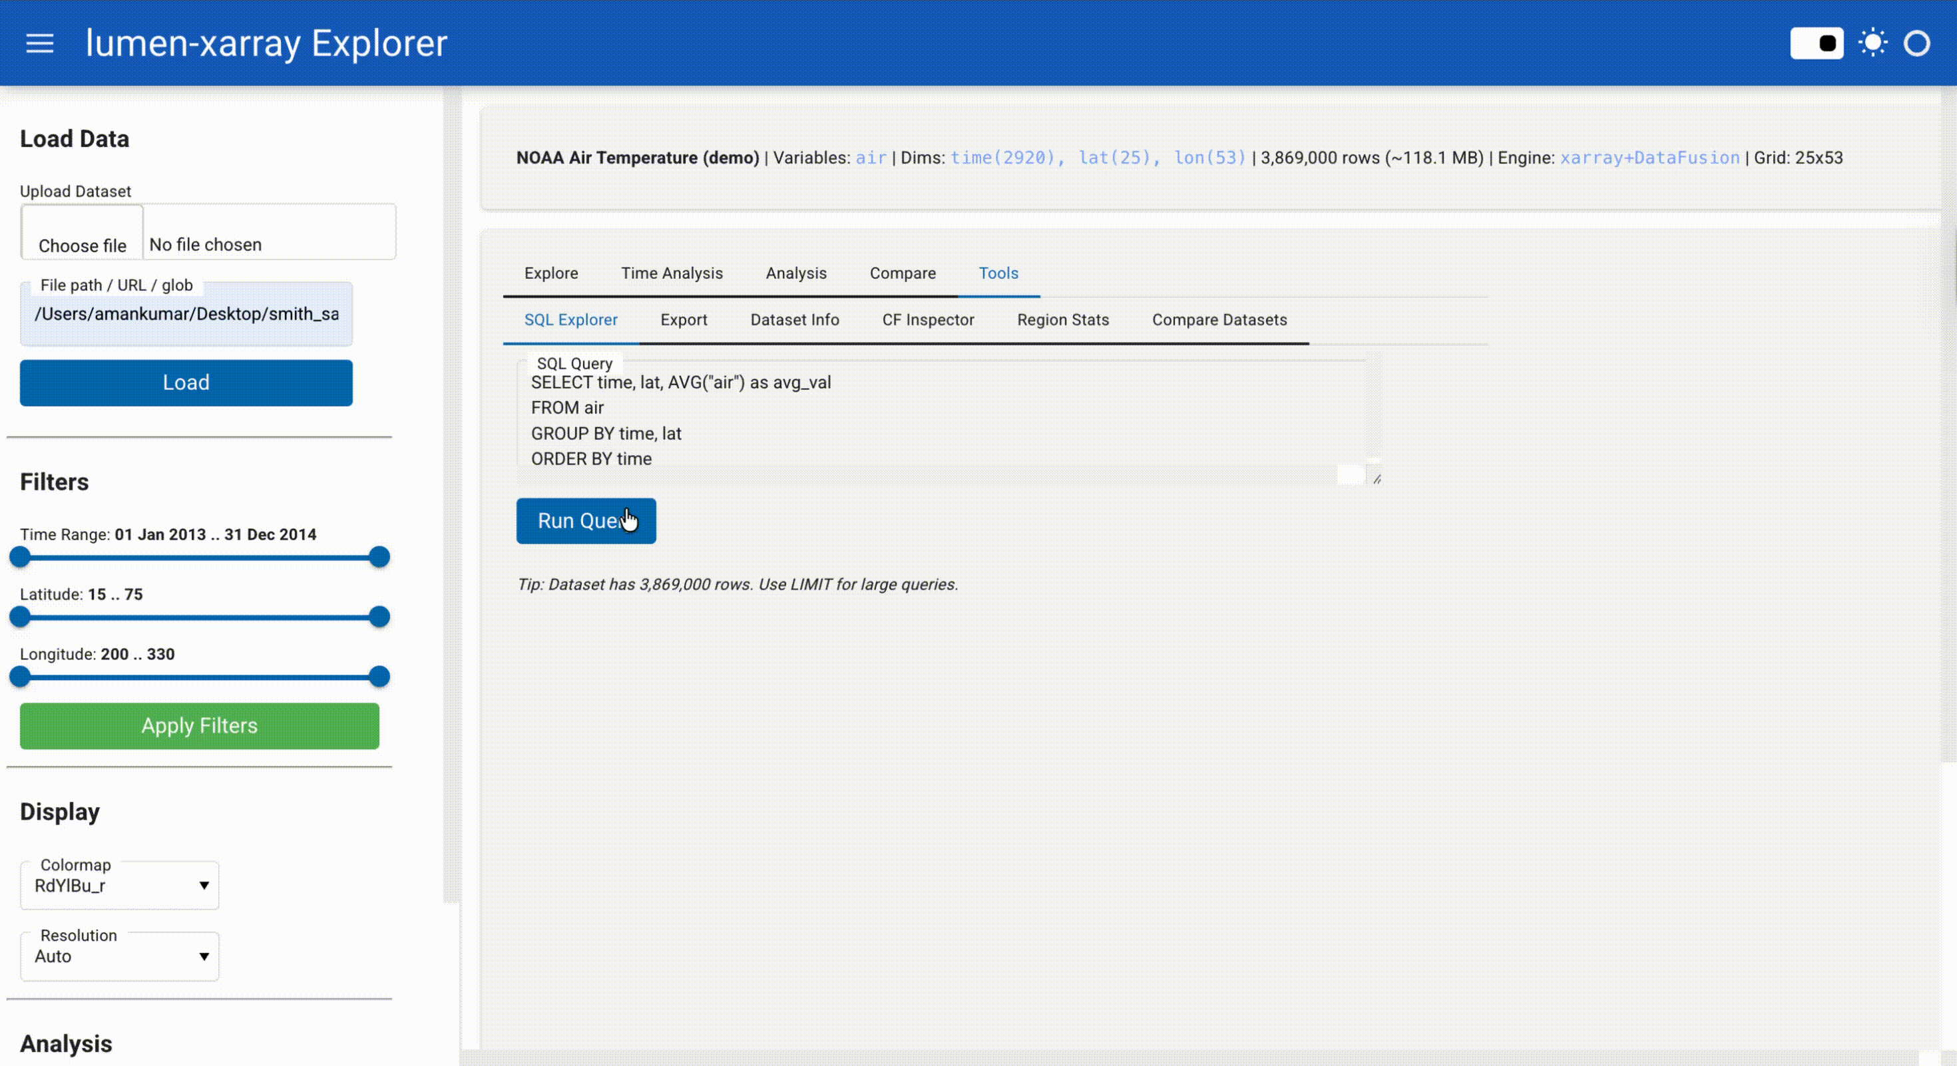Focus the File path / URL / glob field

pos(186,314)
